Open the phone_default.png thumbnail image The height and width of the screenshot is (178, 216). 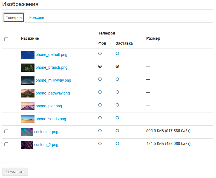point(27,54)
